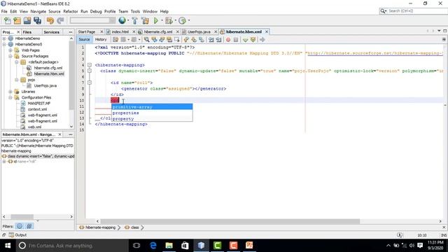This screenshot has height=252, width=448.
Task: Click the Stop Macro Recording square icon
Action: [236, 40]
